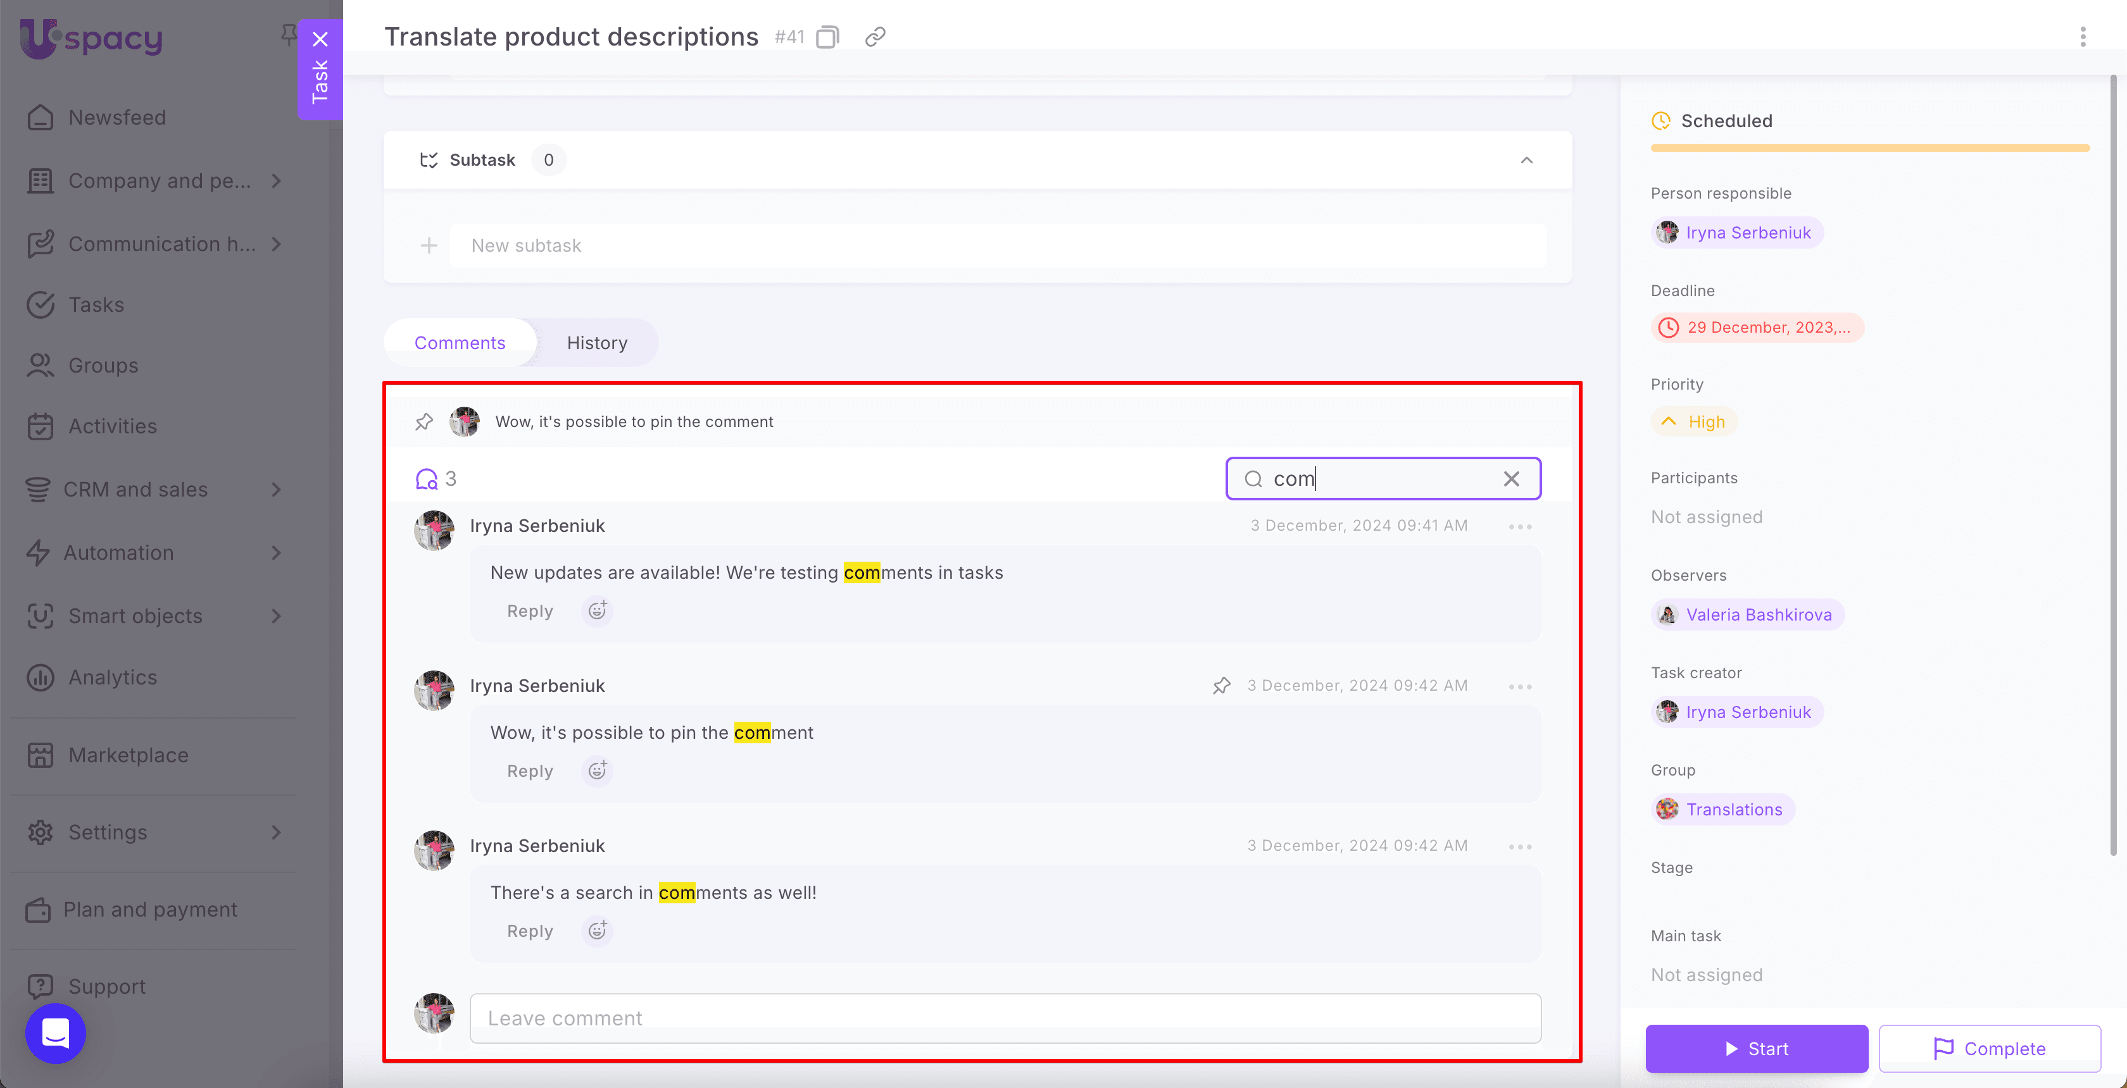Copy the task using the duplicate icon
This screenshot has width=2127, height=1088.
827,37
